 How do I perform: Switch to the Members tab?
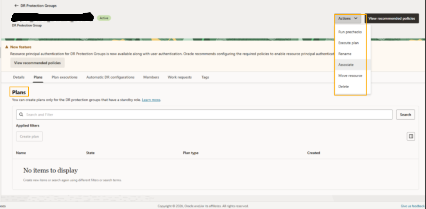coord(151,77)
